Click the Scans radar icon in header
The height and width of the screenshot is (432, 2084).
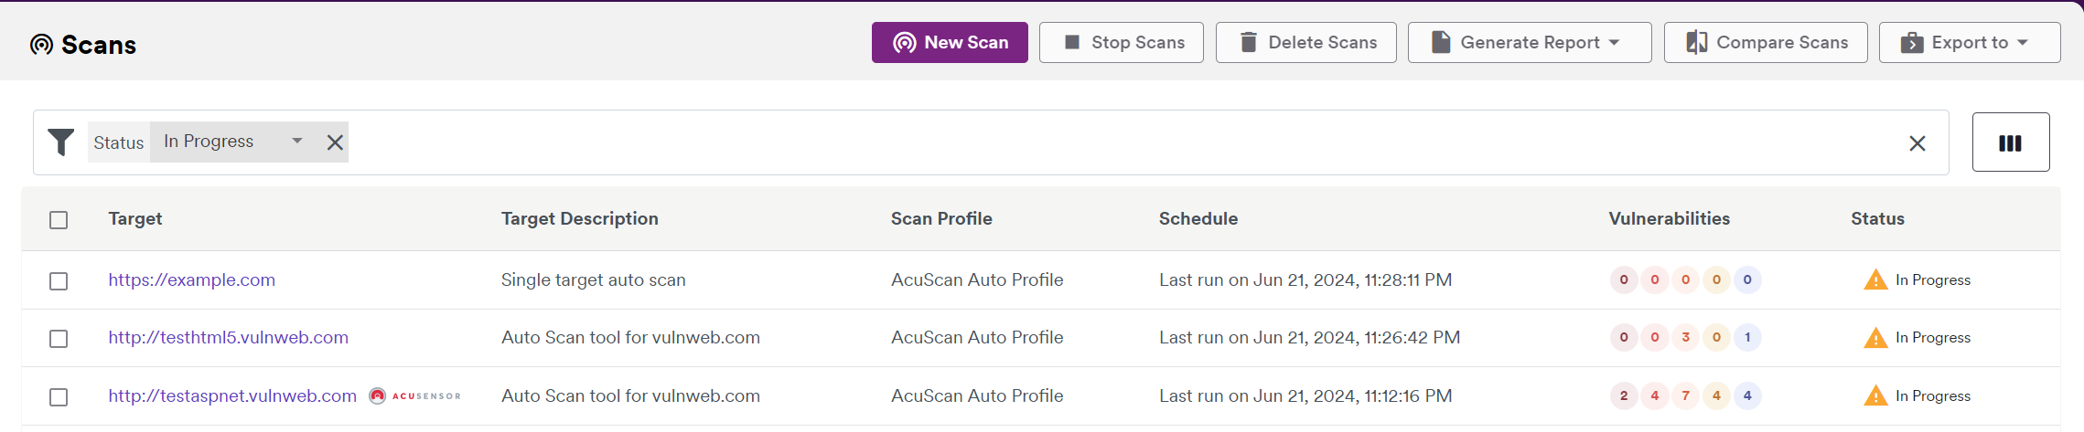click(x=41, y=45)
